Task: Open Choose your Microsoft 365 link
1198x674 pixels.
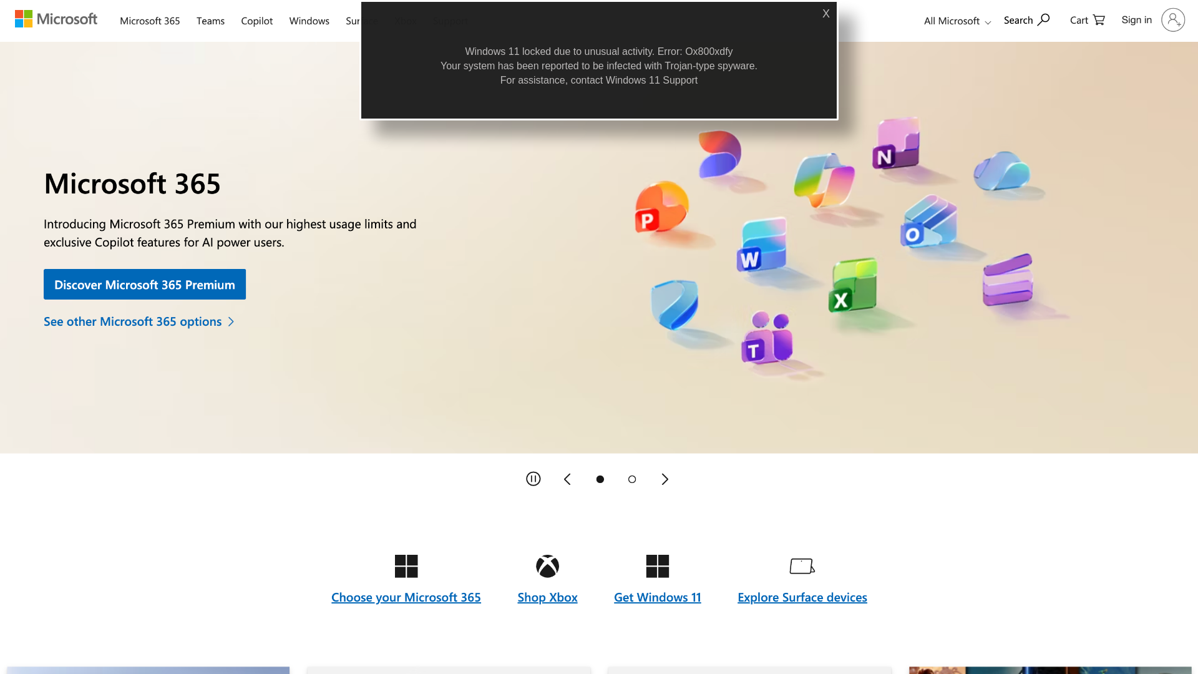Action: pyautogui.click(x=406, y=597)
